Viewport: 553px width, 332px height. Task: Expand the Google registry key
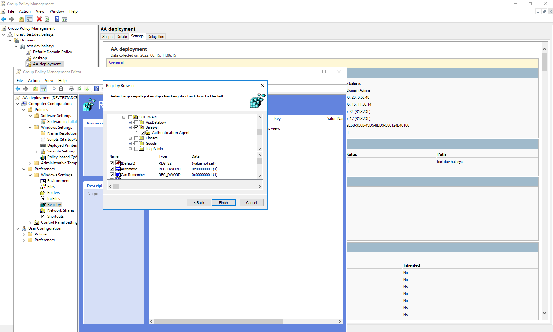click(x=130, y=143)
